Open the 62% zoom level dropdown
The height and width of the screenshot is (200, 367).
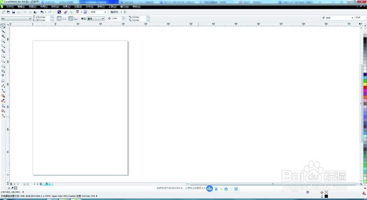(105, 12)
